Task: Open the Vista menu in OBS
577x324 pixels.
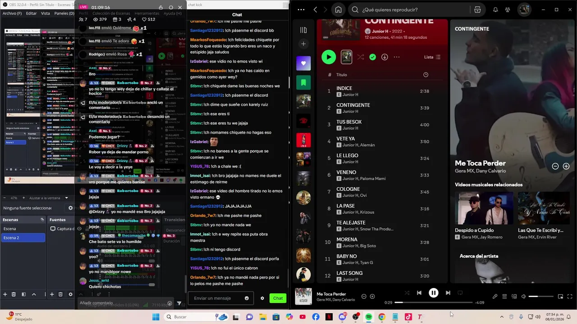Action: point(46,13)
